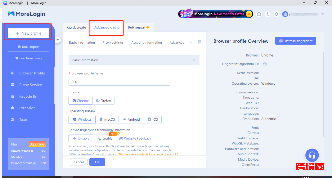The height and width of the screenshot is (178, 332).
Task: Jump to Basic information section tab
Action: pos(82,43)
